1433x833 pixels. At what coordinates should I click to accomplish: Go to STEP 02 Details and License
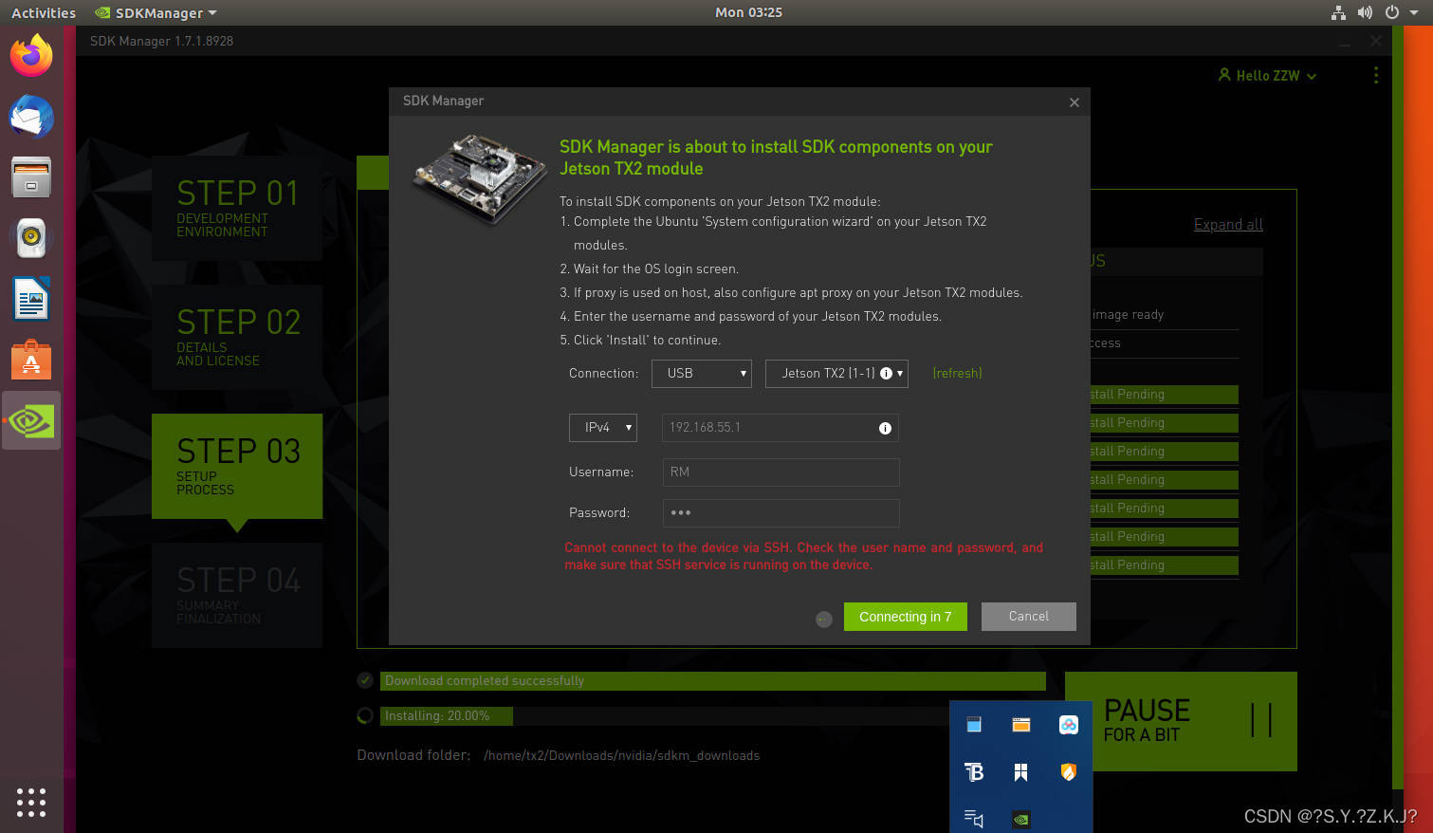pos(237,337)
